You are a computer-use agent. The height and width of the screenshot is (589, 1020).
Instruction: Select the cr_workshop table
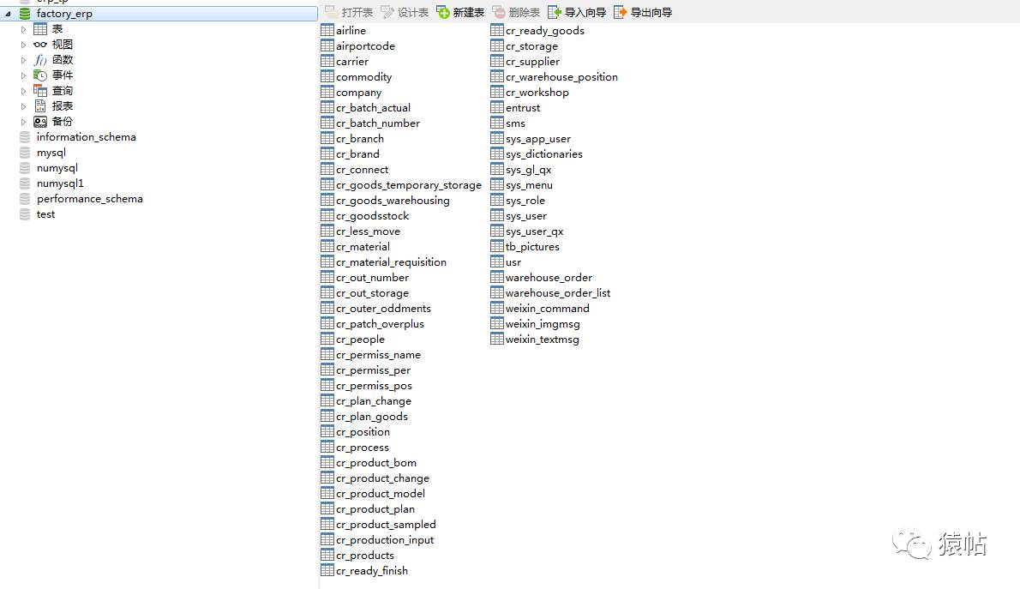point(537,93)
